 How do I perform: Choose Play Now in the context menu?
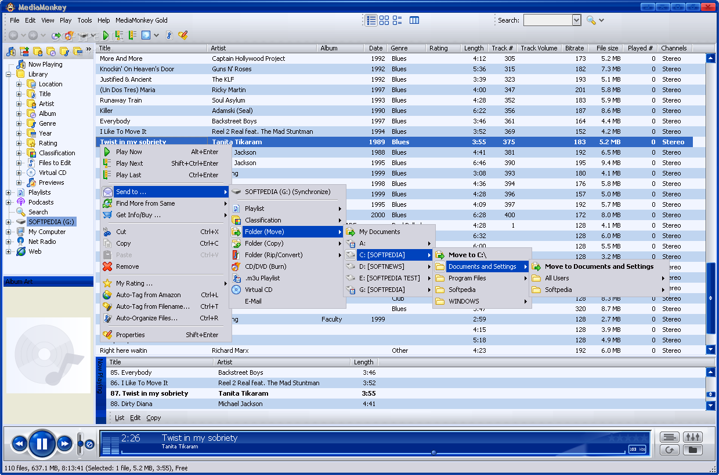pyautogui.click(x=166, y=152)
